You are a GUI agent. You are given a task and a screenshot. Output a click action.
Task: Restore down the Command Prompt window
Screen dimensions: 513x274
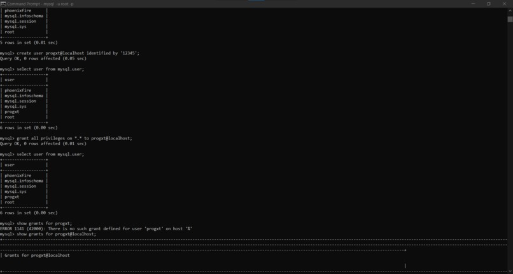click(x=488, y=4)
